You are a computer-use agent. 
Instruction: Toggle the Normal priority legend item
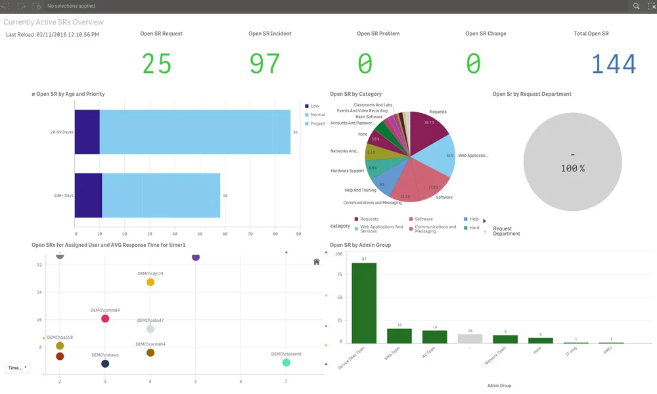click(315, 115)
